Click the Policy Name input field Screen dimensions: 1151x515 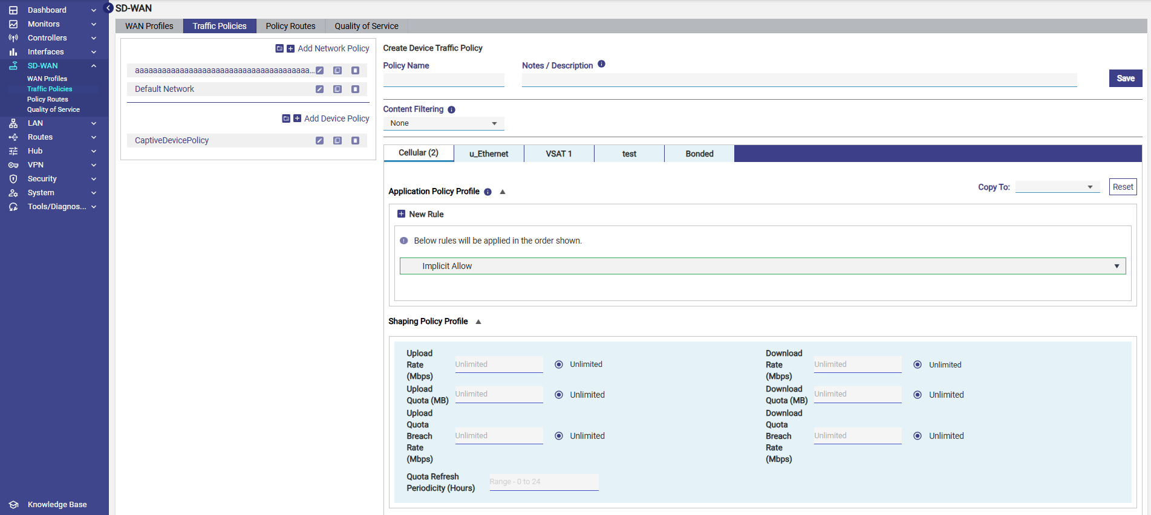443,80
